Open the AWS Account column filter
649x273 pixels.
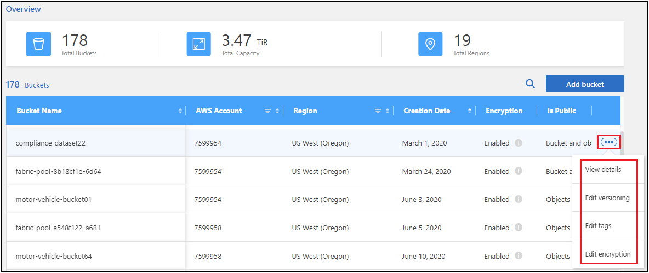point(267,111)
